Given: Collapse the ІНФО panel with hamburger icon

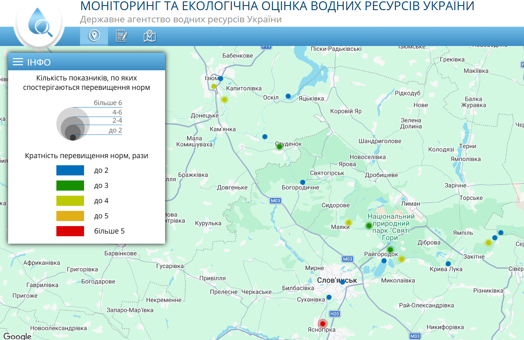Looking at the screenshot, I should pyautogui.click(x=18, y=62).
